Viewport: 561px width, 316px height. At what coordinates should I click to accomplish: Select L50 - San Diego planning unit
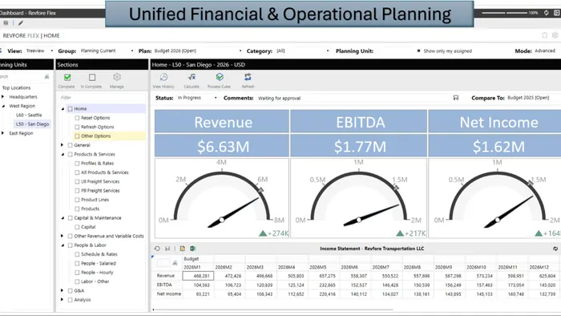click(x=33, y=124)
